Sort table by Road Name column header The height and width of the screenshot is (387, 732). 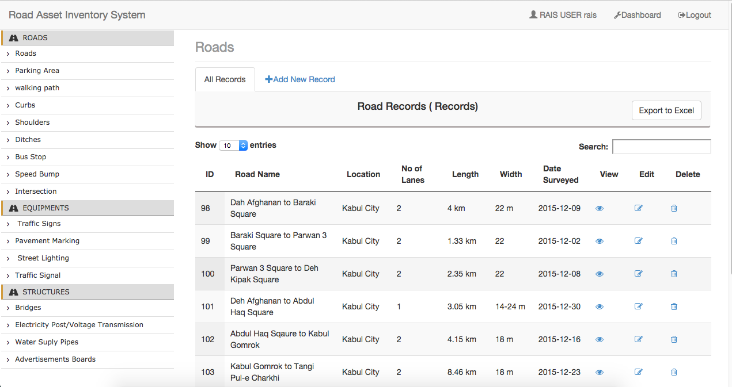(257, 174)
